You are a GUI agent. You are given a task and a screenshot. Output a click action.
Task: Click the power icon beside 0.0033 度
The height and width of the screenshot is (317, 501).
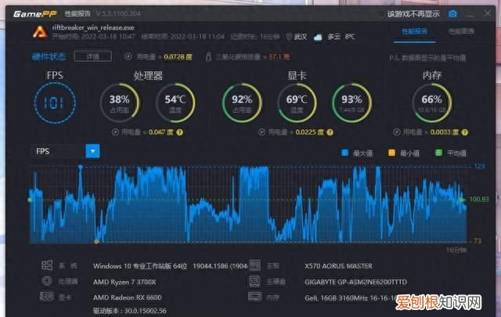pos(397,132)
